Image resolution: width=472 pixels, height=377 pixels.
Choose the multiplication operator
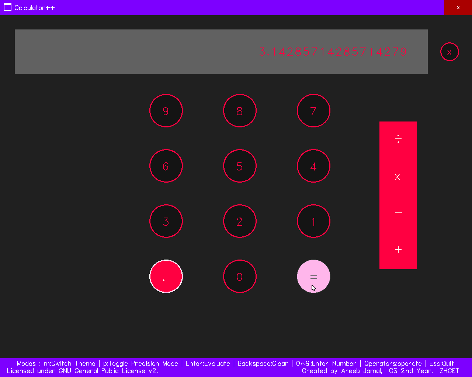[x=398, y=177]
